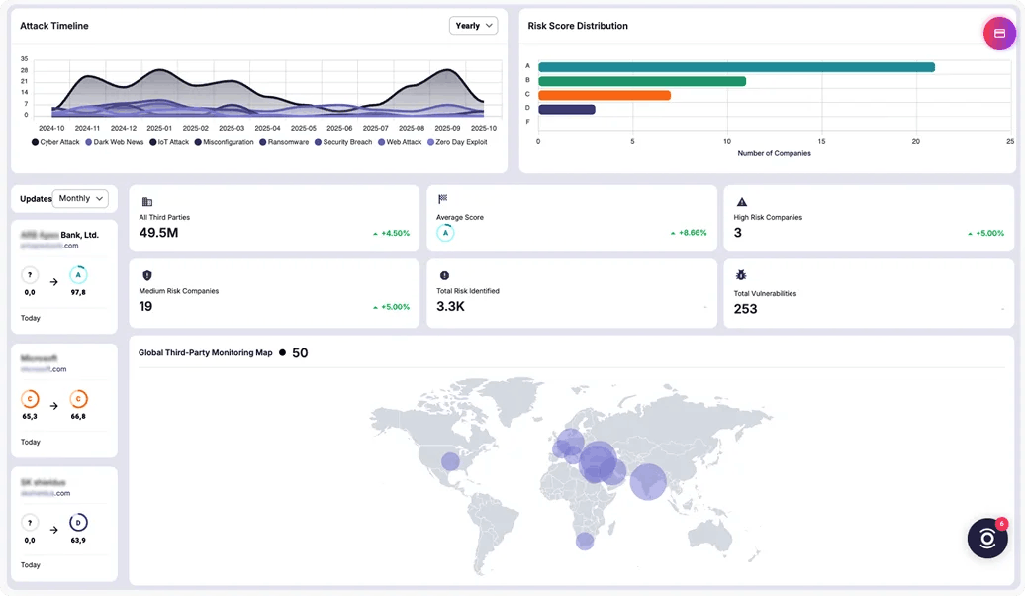This screenshot has width=1025, height=596.
Task: Toggle Ransomware series in legend
Action: tap(284, 142)
